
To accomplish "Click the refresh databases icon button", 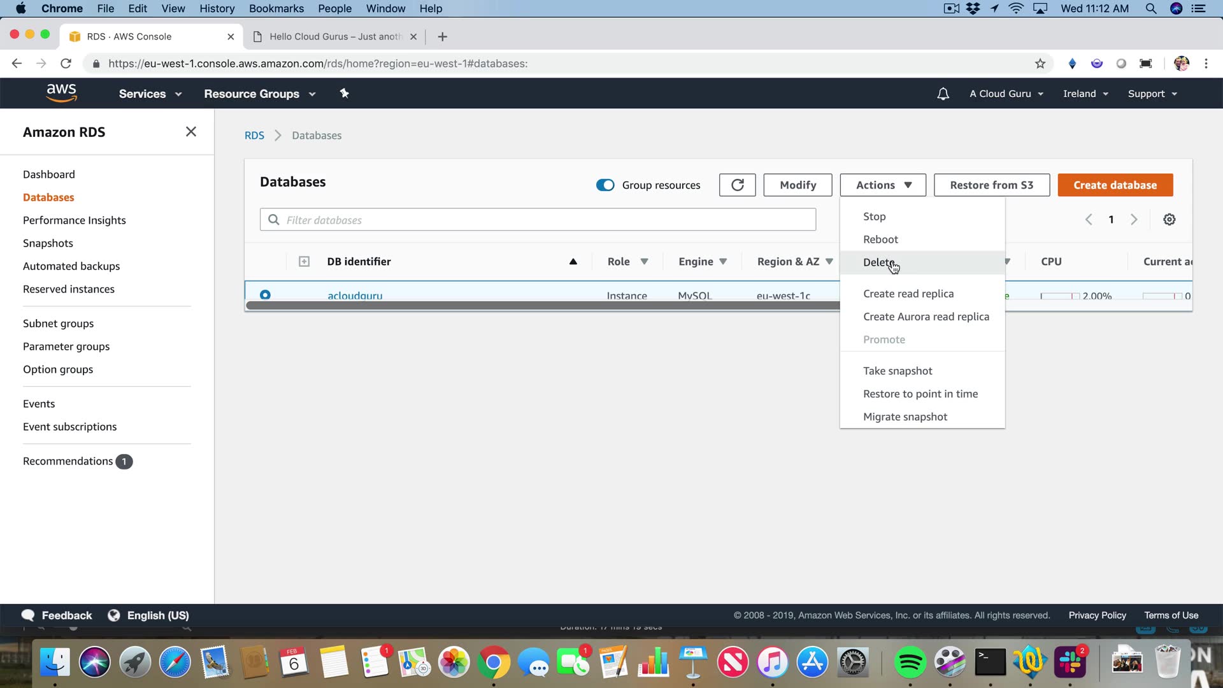I will coord(737,185).
